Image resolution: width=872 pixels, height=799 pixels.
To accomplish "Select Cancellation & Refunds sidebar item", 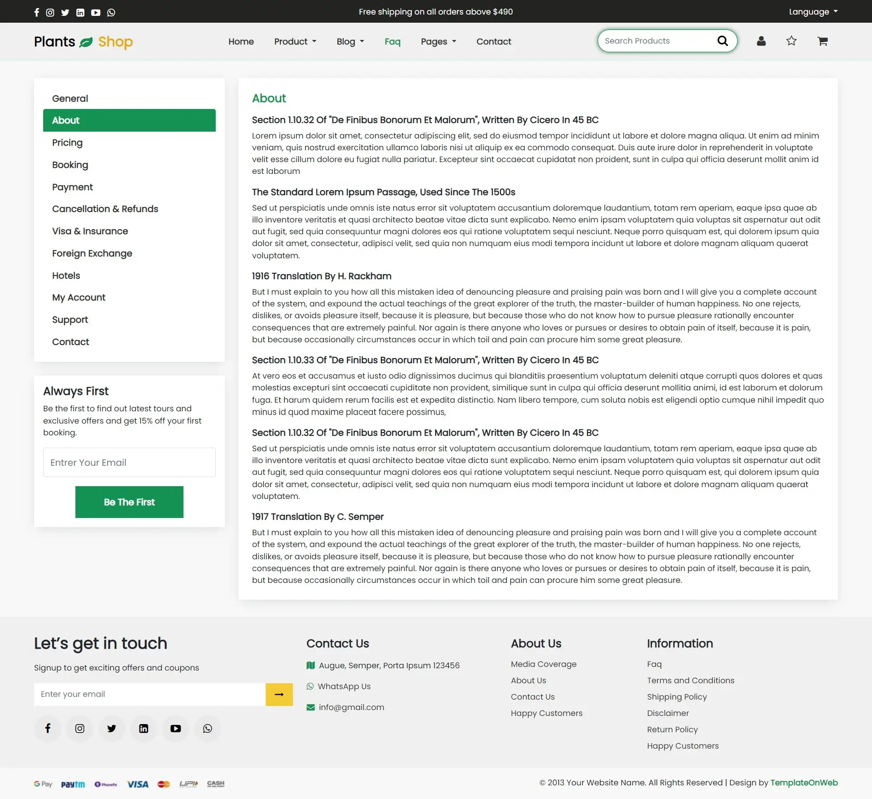I will pyautogui.click(x=105, y=209).
